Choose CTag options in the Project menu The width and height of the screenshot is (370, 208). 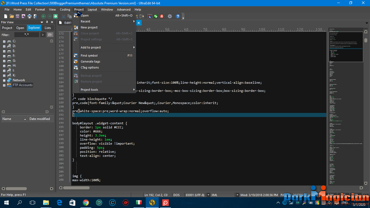coord(104,67)
